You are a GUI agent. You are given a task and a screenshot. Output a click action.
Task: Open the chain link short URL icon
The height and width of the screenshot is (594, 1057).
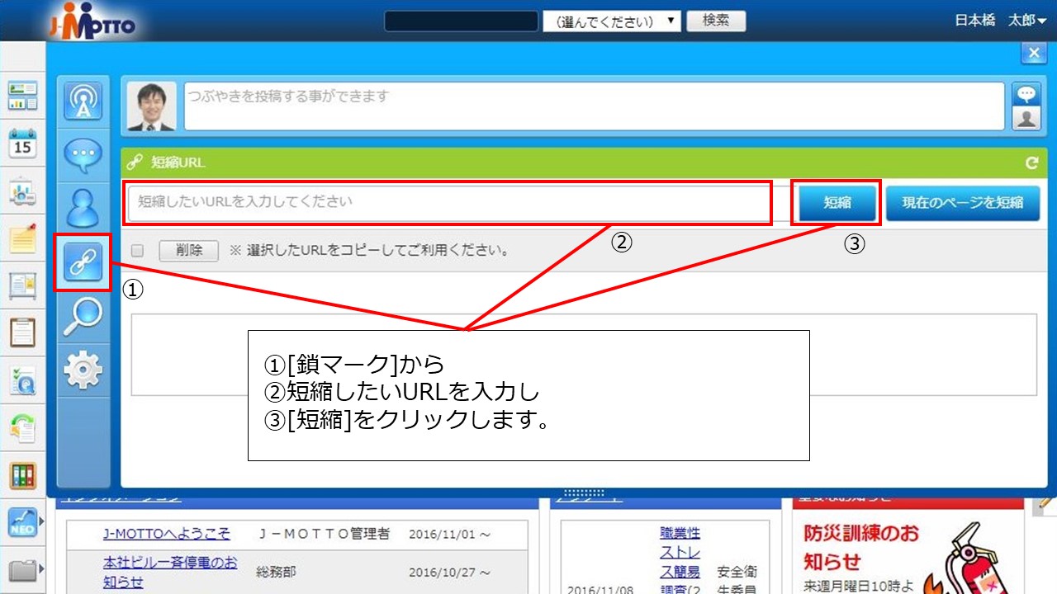pyautogui.click(x=83, y=262)
